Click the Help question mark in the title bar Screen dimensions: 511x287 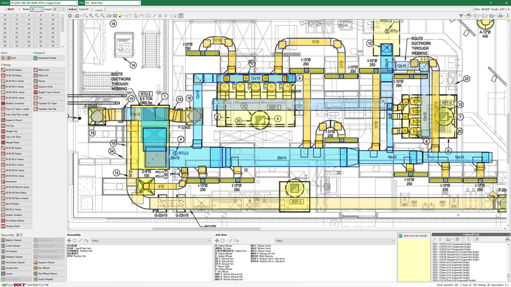pos(490,3)
